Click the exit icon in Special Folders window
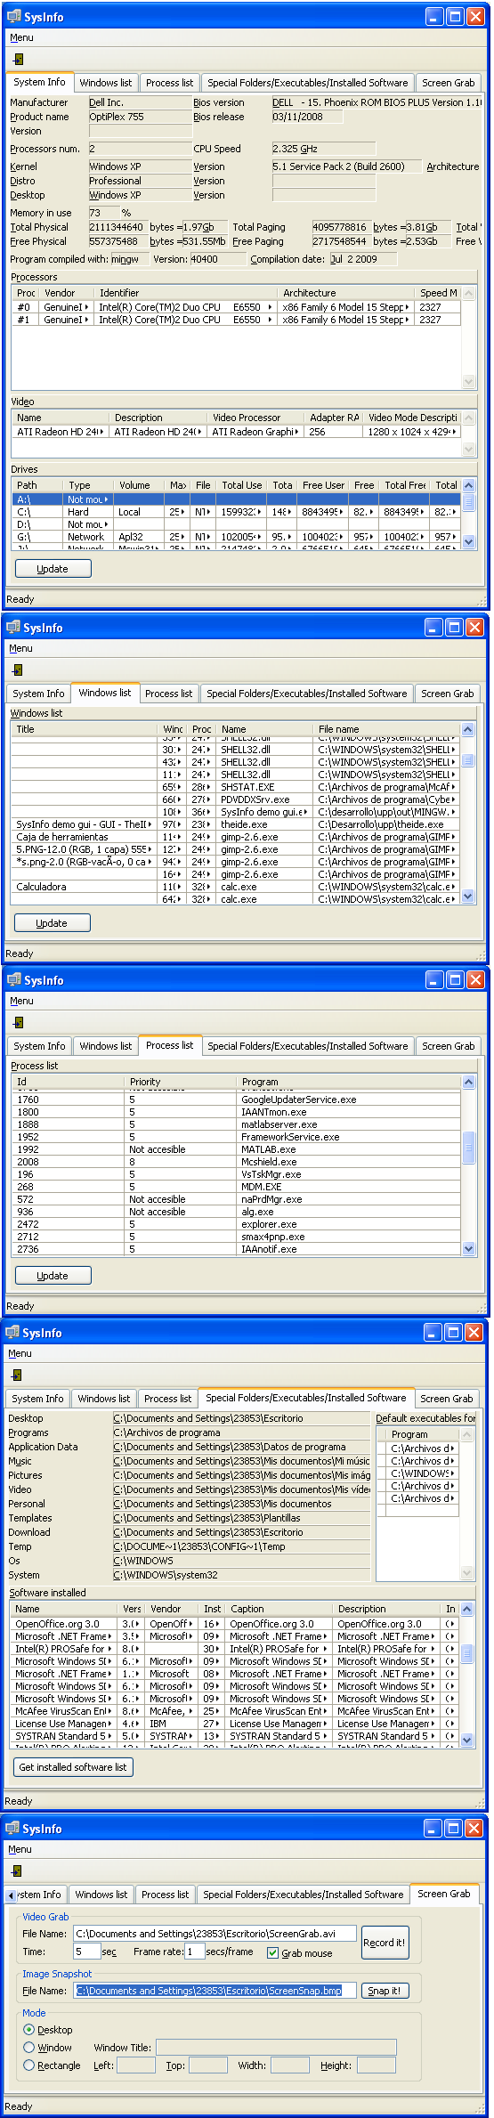The image size is (494, 2118). point(18,1375)
